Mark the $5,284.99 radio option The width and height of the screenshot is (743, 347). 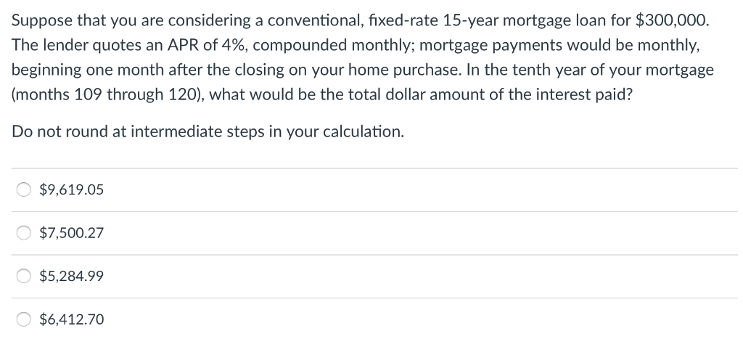pos(24,276)
